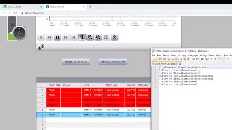Click Notepad++ Open file icon
The width and height of the screenshot is (232, 130).
[x=157, y=59]
